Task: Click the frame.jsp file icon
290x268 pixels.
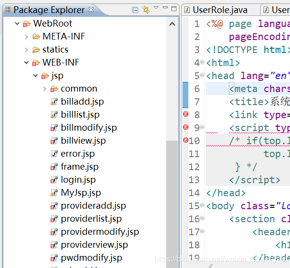Action: coord(54,167)
